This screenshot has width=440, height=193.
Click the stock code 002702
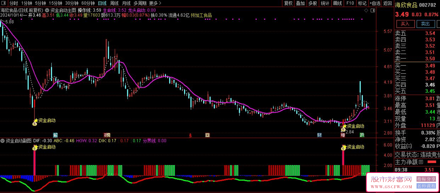[x=427, y=5]
